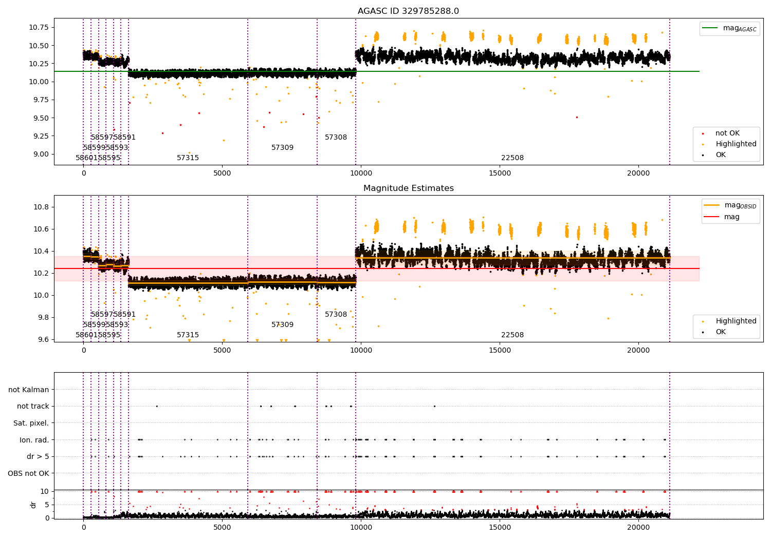Click the 20000 x-axis tick under Magnitude Estimates plot

click(x=638, y=351)
